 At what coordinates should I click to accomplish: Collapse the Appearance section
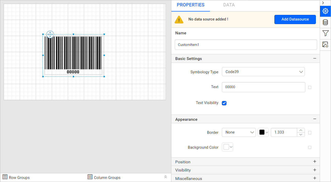pos(315,119)
